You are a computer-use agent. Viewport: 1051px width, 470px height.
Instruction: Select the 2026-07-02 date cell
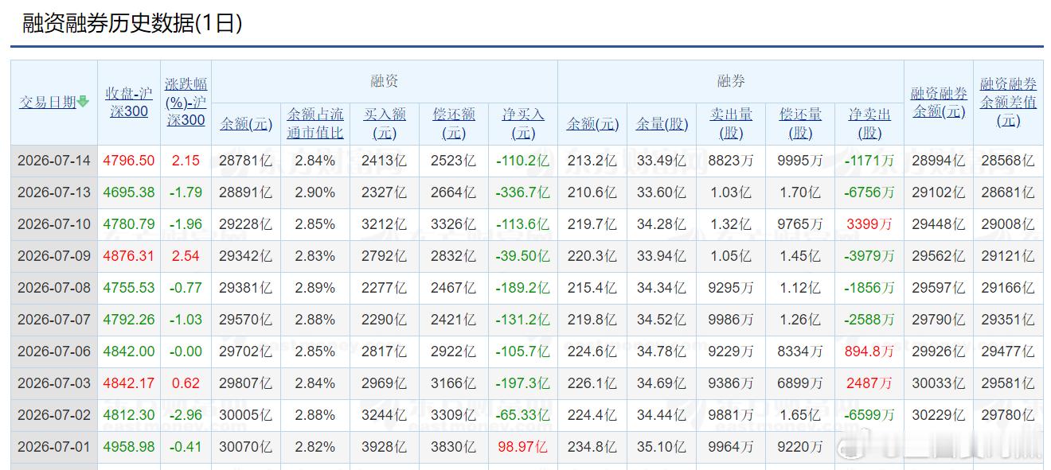coord(54,415)
